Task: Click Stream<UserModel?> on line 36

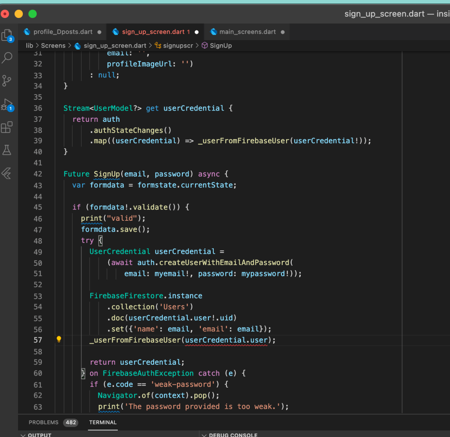Action: 102,108
